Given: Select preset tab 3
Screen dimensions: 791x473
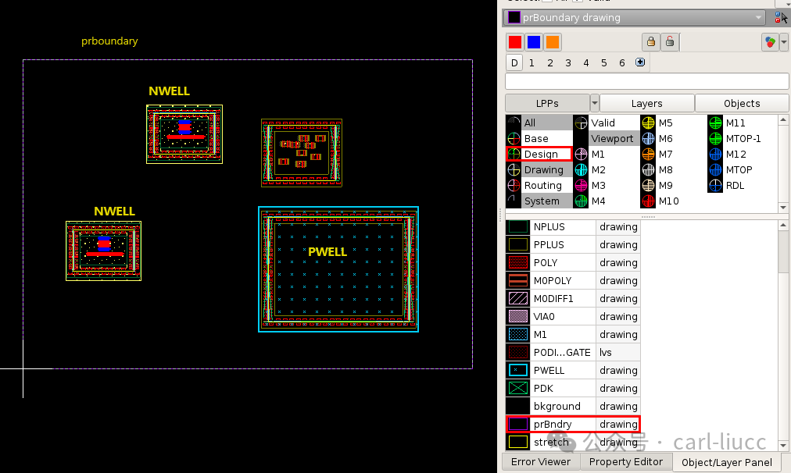Looking at the screenshot, I should 568,63.
